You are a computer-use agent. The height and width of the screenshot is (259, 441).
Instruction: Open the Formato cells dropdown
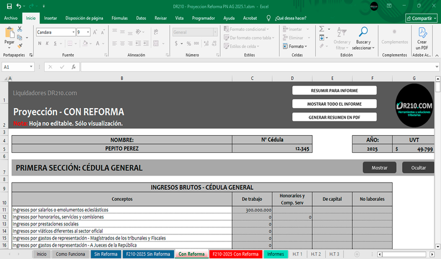297,46
